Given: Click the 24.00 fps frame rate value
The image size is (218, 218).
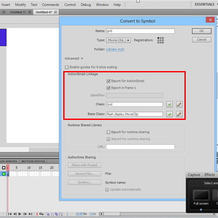Looking at the screenshot, I should 81,214.
